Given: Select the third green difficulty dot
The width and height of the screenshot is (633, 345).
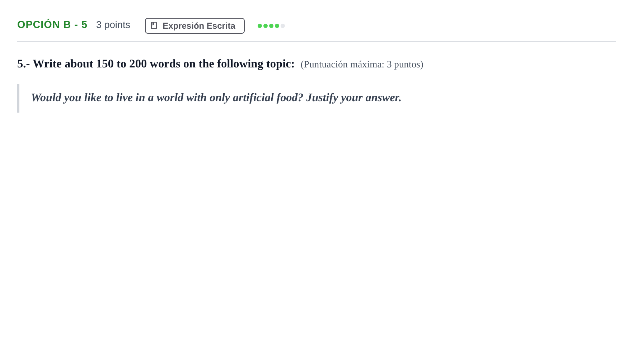Looking at the screenshot, I should click(x=271, y=26).
